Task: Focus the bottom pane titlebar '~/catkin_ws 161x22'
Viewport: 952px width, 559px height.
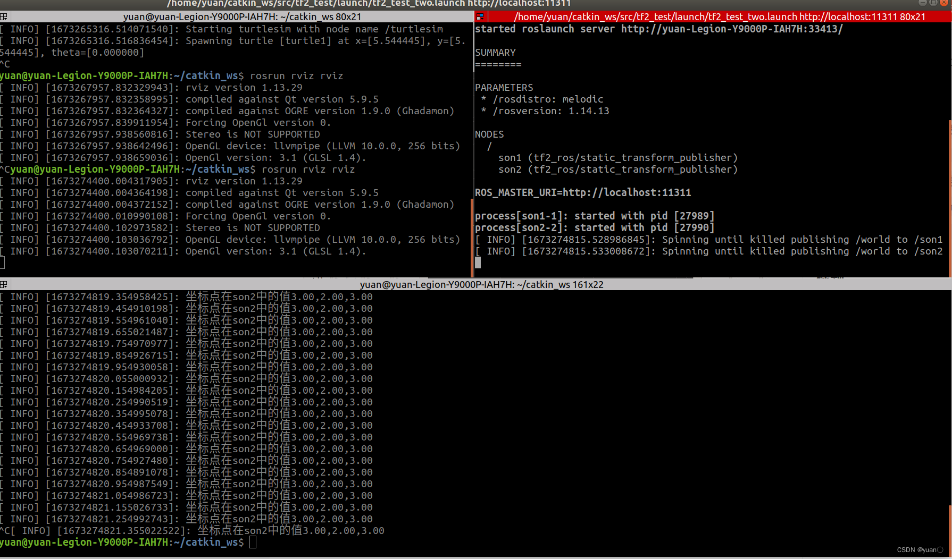Action: coord(481,285)
